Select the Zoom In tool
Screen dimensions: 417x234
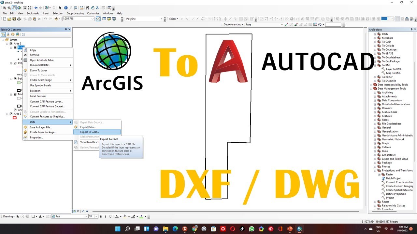point(4,7)
